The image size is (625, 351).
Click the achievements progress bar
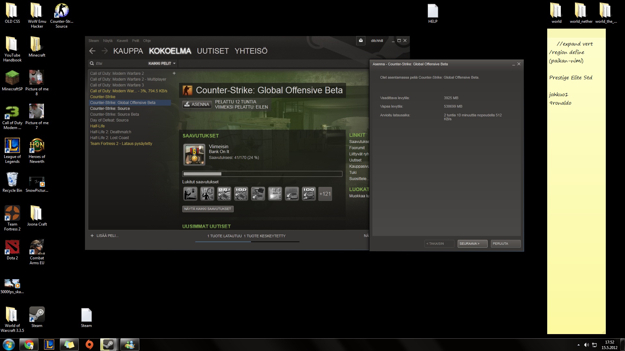pos(262,174)
